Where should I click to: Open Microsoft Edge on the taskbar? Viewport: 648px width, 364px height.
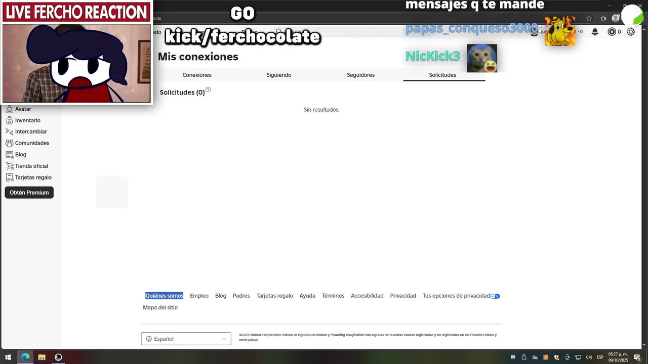coord(25,357)
